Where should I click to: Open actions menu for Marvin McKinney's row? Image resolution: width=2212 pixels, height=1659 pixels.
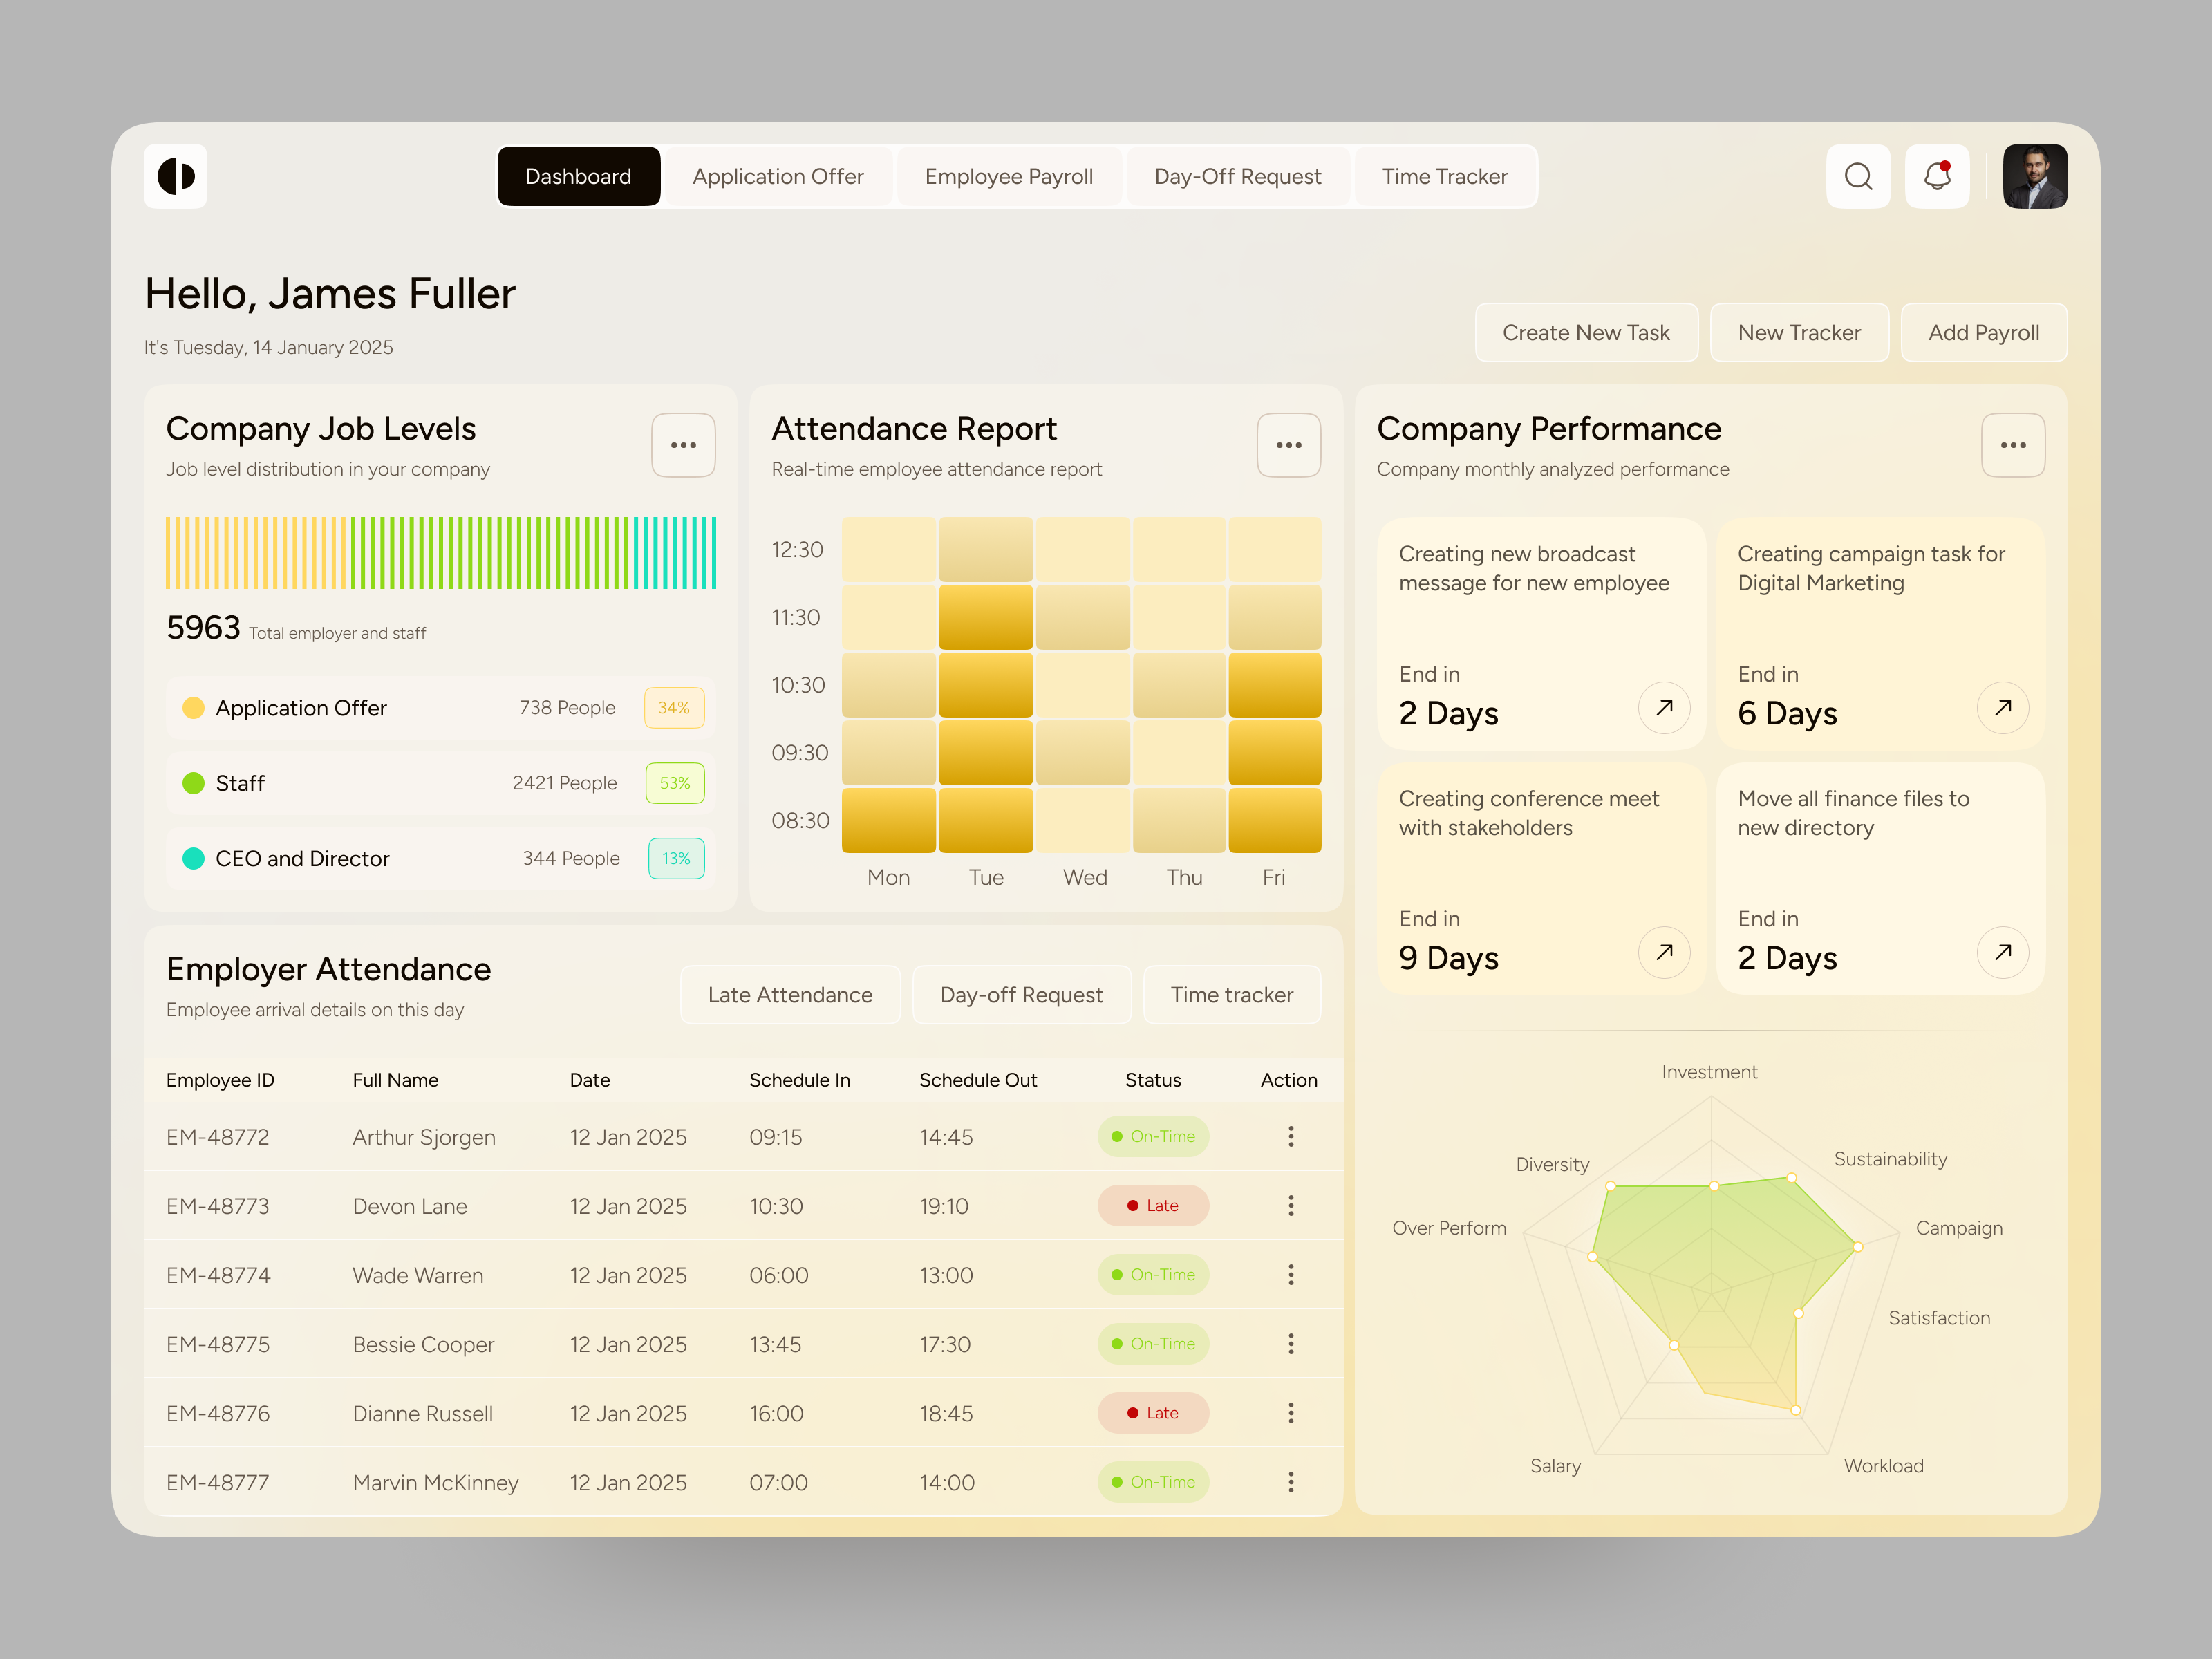point(1290,1482)
